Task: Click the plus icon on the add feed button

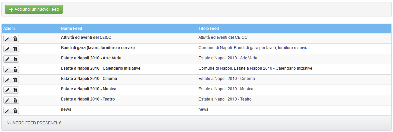Action: [x=11, y=10]
